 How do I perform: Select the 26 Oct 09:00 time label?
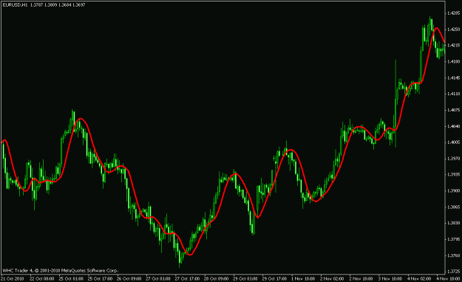129,278
